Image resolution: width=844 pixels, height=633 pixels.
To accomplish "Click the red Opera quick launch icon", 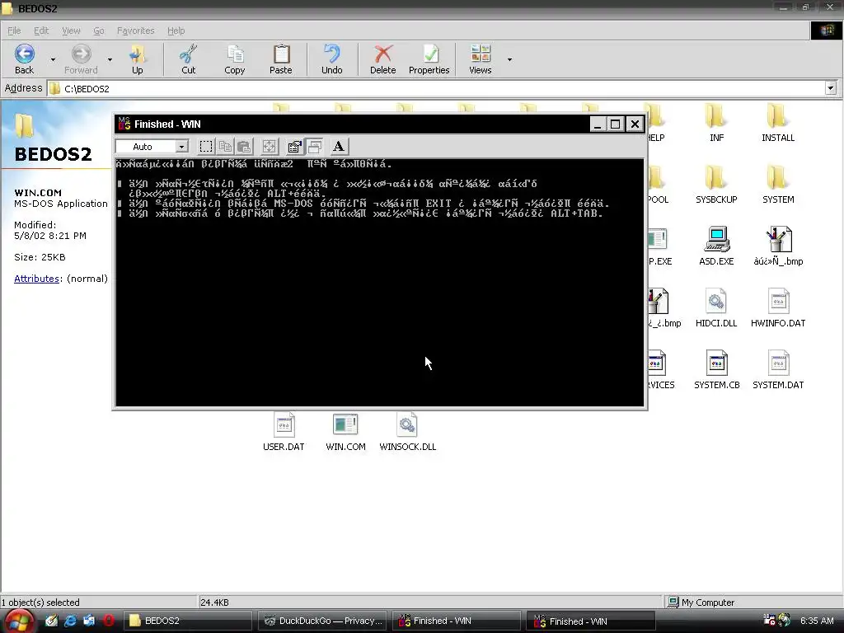I will click(x=108, y=621).
